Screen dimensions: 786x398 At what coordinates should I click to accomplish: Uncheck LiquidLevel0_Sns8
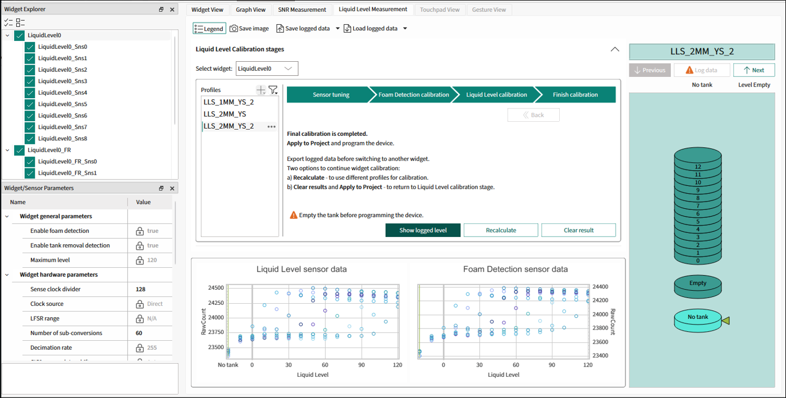tap(30, 138)
